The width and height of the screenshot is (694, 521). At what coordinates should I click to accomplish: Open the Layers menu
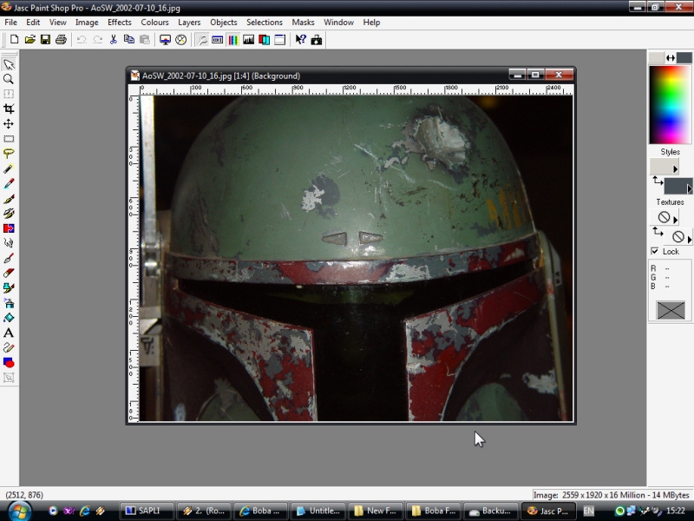coord(189,23)
